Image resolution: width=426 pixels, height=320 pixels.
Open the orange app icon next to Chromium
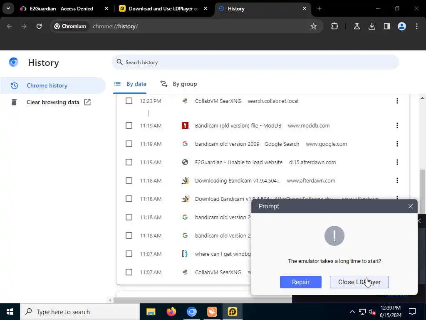click(x=212, y=312)
